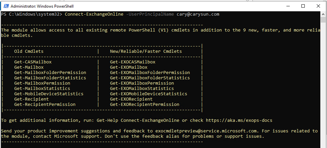Click the Connect-ExchangeOnline command text
Screen dimensions: 327x148
point(94,14)
